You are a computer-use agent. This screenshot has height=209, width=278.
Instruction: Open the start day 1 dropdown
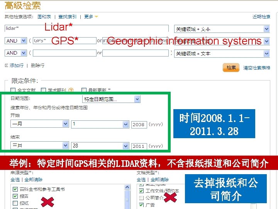pos(100,124)
